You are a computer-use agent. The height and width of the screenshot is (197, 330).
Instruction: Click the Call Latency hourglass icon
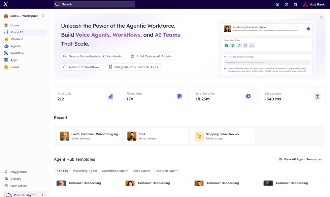[317, 96]
